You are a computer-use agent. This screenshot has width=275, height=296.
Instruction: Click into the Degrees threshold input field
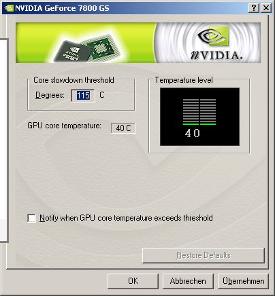pos(83,96)
